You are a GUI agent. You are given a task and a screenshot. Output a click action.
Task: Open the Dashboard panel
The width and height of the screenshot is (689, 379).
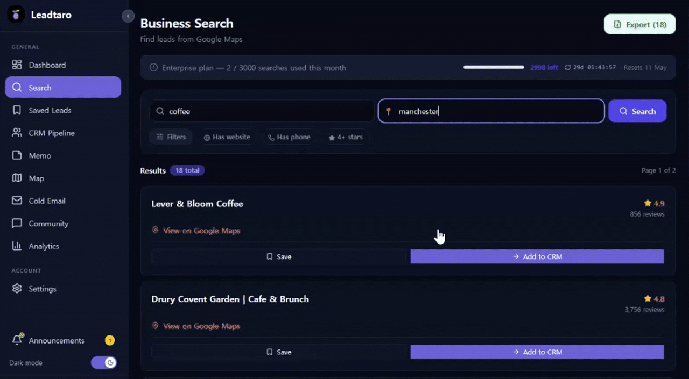pyautogui.click(x=46, y=65)
